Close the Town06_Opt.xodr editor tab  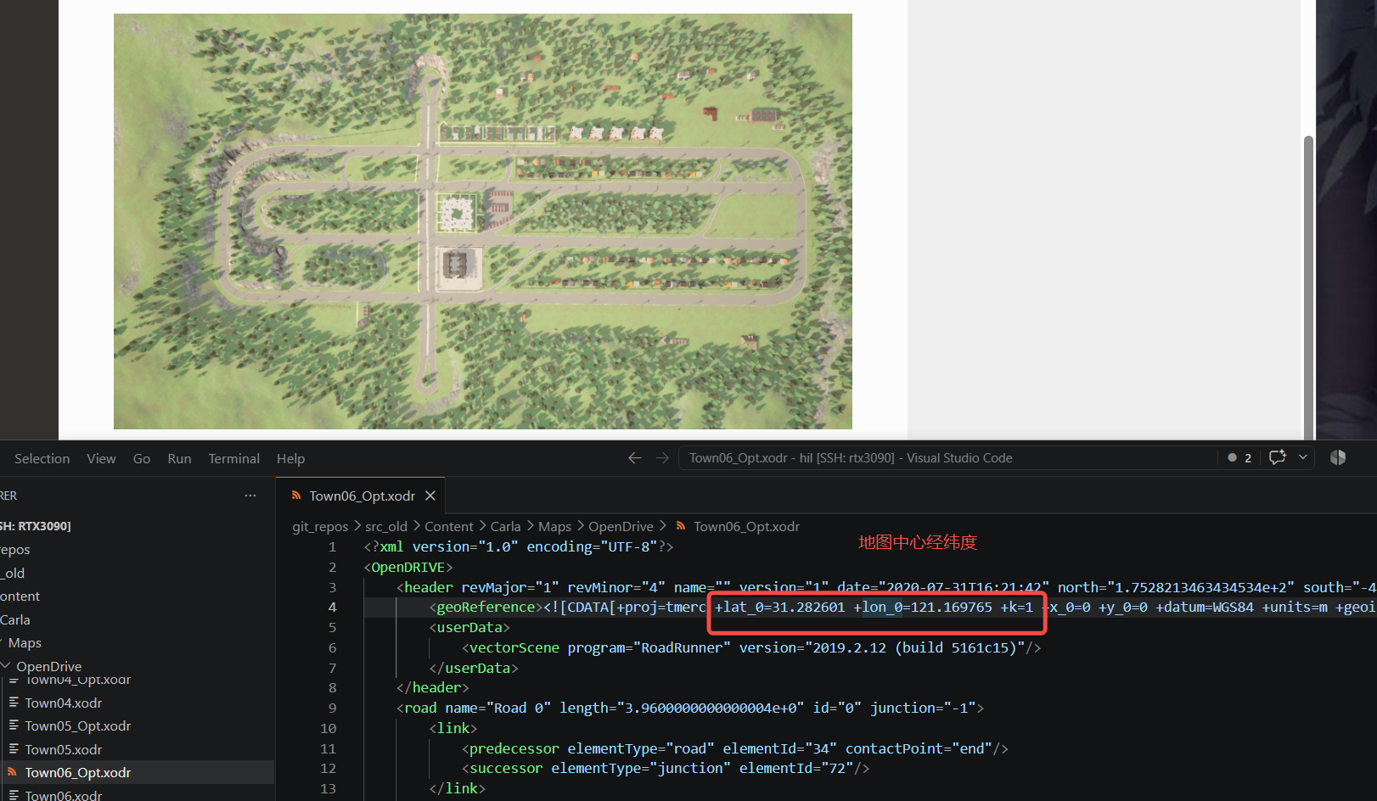[x=430, y=496]
